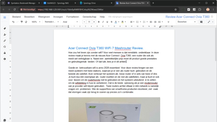Apply the font color A button
The image size is (217, 122).
click(x=116, y=22)
